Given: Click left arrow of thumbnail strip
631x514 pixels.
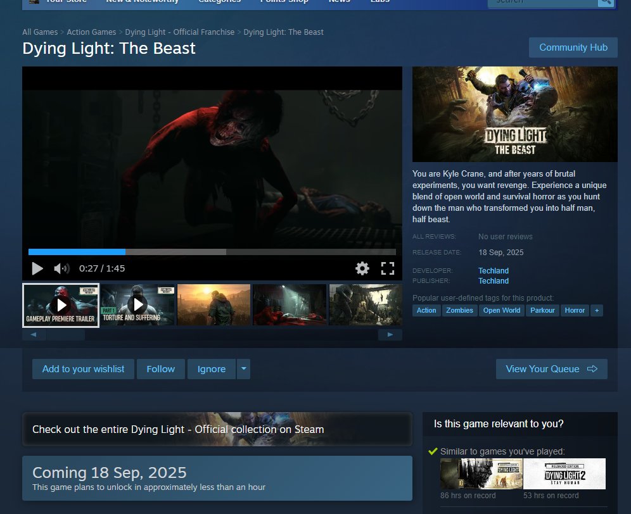Looking at the screenshot, I should point(34,335).
